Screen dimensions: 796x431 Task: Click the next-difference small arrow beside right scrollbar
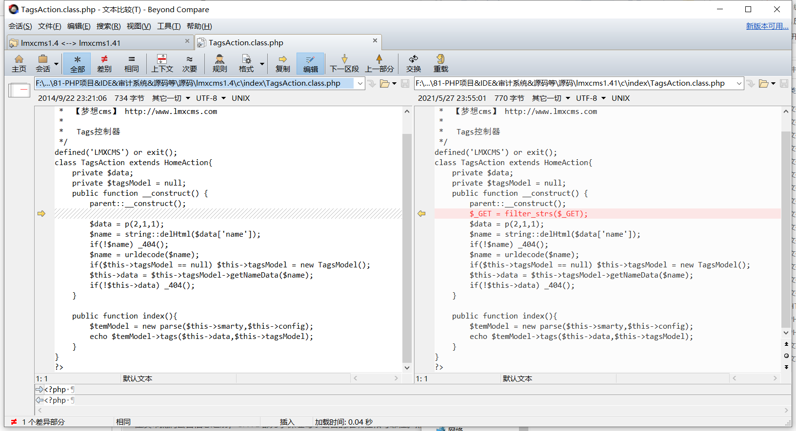tap(786, 367)
